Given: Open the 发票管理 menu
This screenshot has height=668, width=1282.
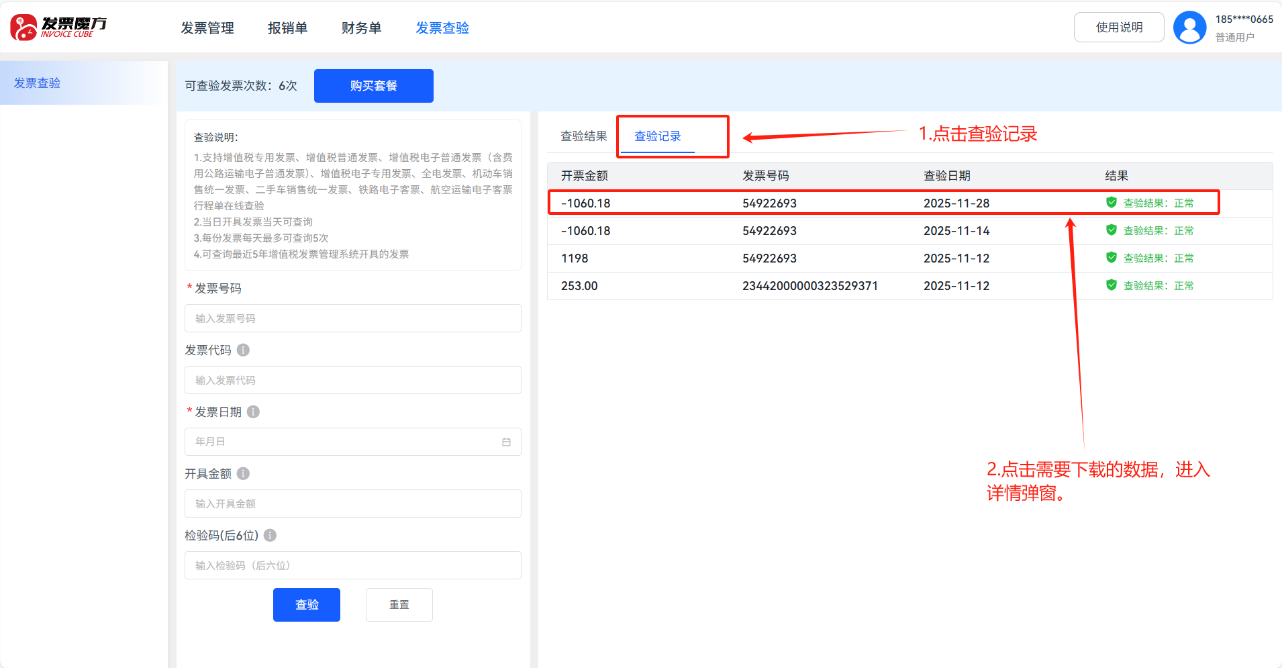Looking at the screenshot, I should [207, 28].
